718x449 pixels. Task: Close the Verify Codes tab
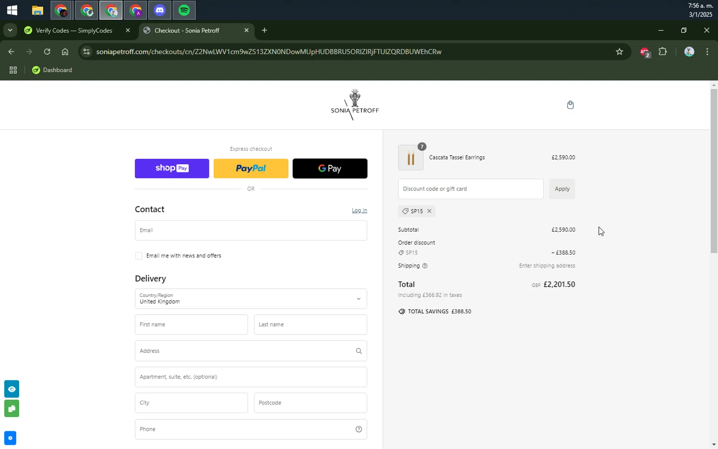pyautogui.click(x=127, y=30)
